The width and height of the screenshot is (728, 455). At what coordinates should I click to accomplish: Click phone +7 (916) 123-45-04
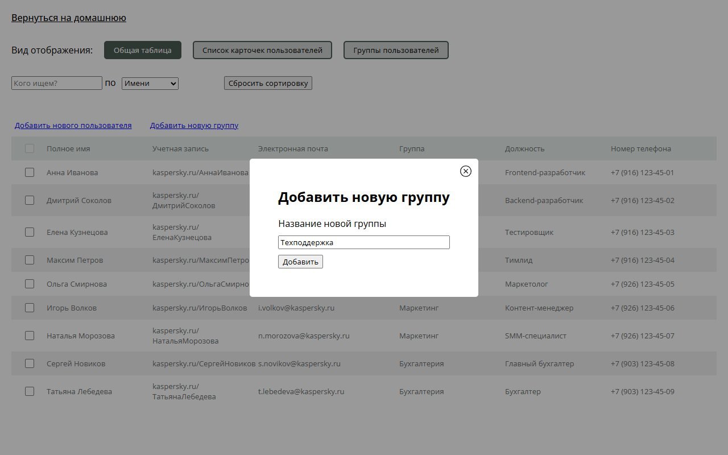(x=643, y=260)
